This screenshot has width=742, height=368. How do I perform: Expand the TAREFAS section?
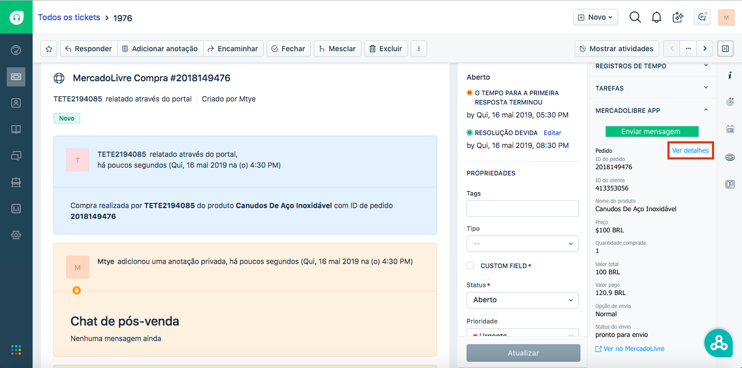tap(652, 88)
